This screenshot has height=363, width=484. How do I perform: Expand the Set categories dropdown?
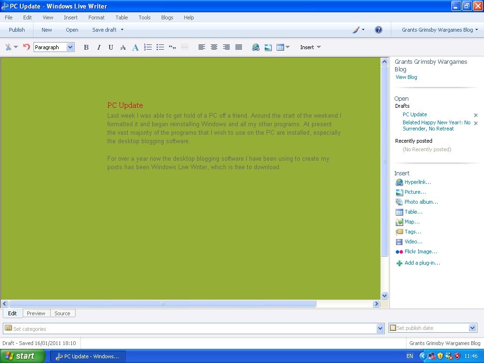[x=380, y=329]
